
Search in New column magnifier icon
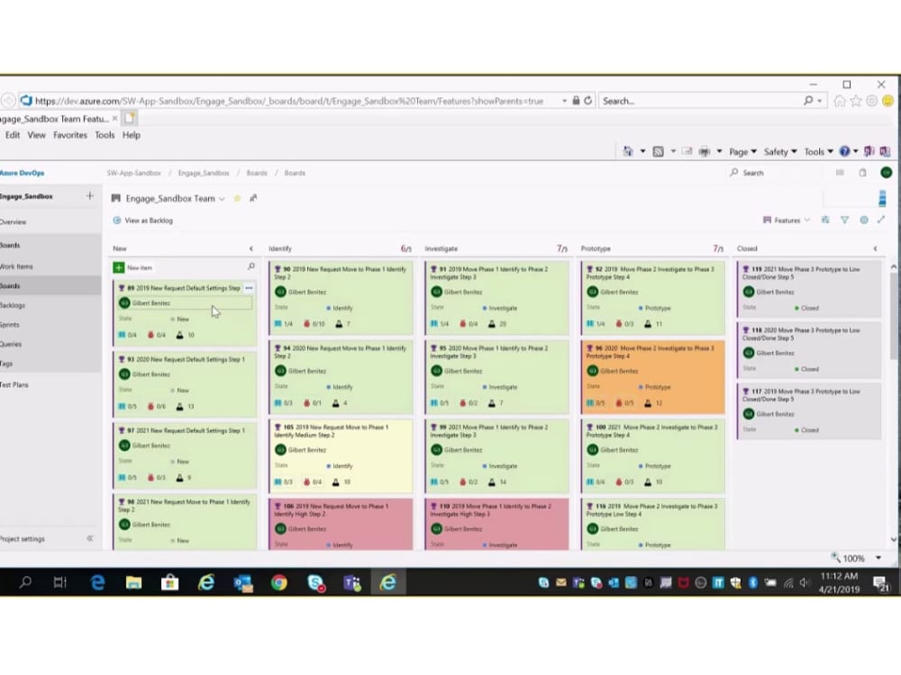coord(251,266)
